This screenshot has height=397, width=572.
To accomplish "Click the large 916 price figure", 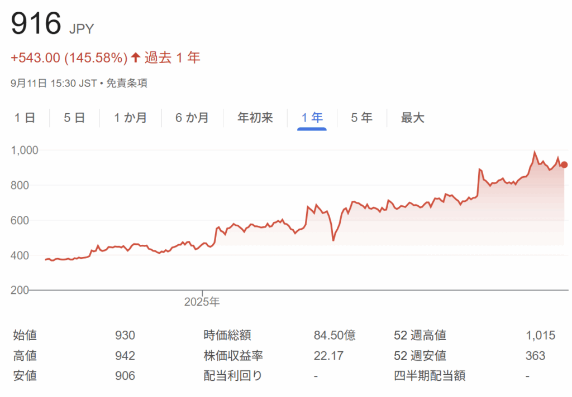I will coord(36,25).
